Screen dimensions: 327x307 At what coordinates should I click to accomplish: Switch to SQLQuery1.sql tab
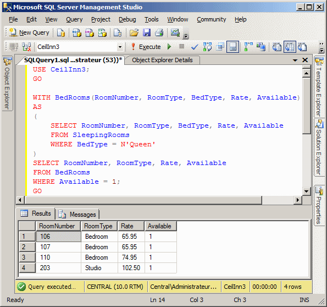[x=73, y=60]
